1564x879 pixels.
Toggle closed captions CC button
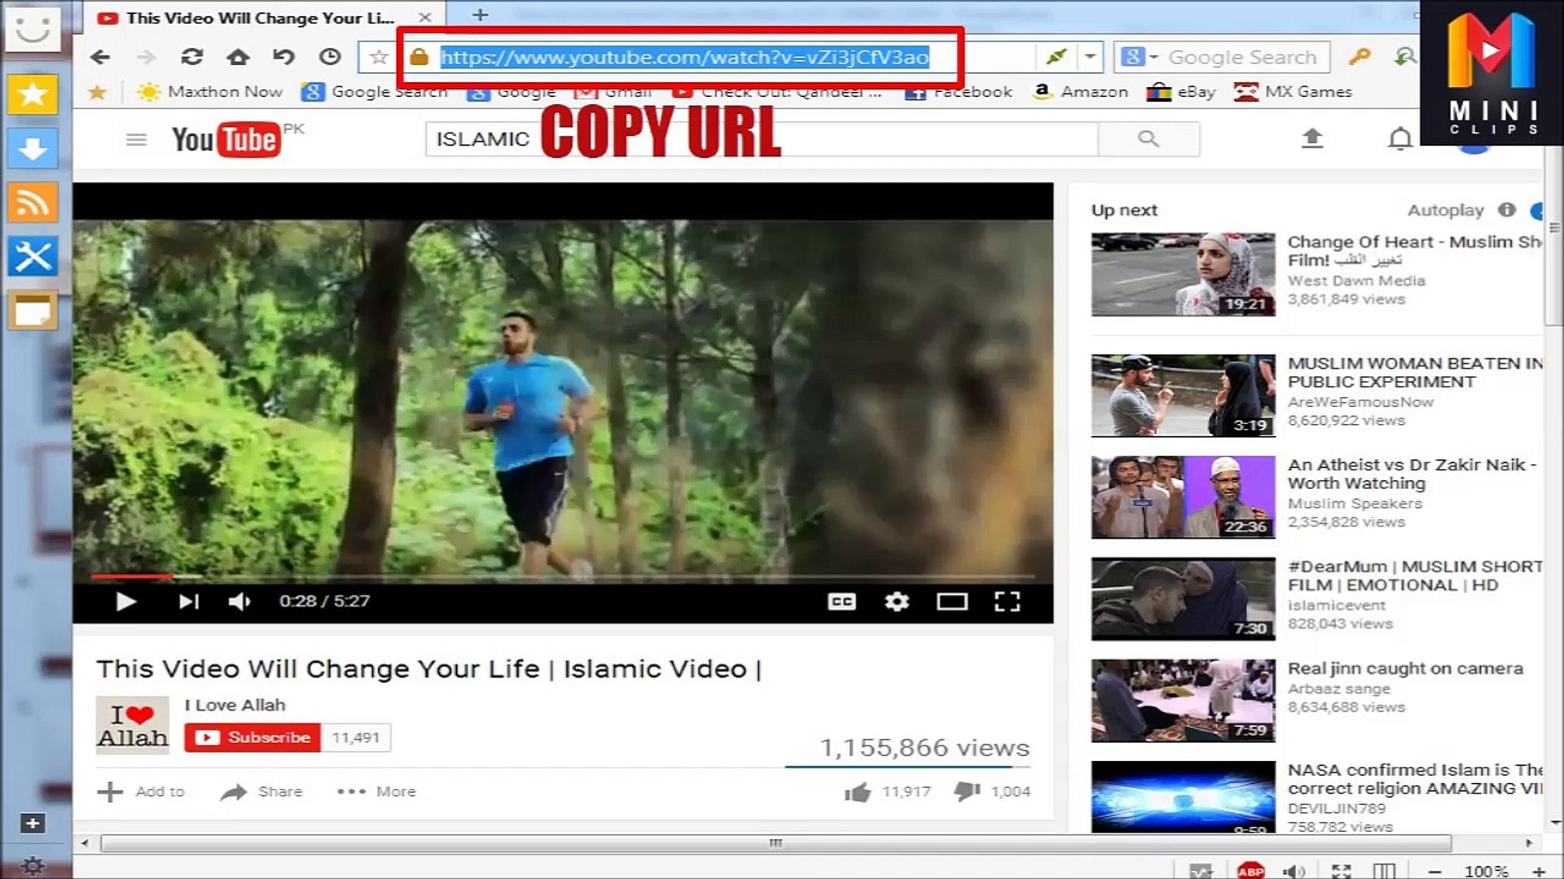841,601
